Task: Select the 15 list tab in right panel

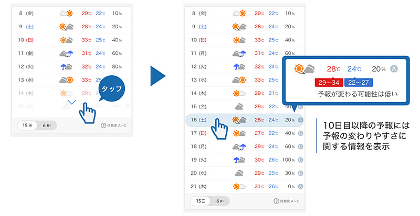Action: click(200, 201)
